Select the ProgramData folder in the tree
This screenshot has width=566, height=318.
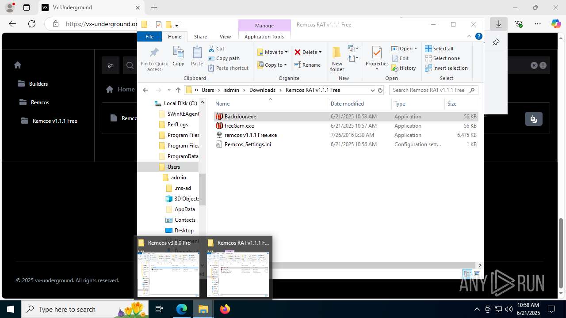(178, 156)
